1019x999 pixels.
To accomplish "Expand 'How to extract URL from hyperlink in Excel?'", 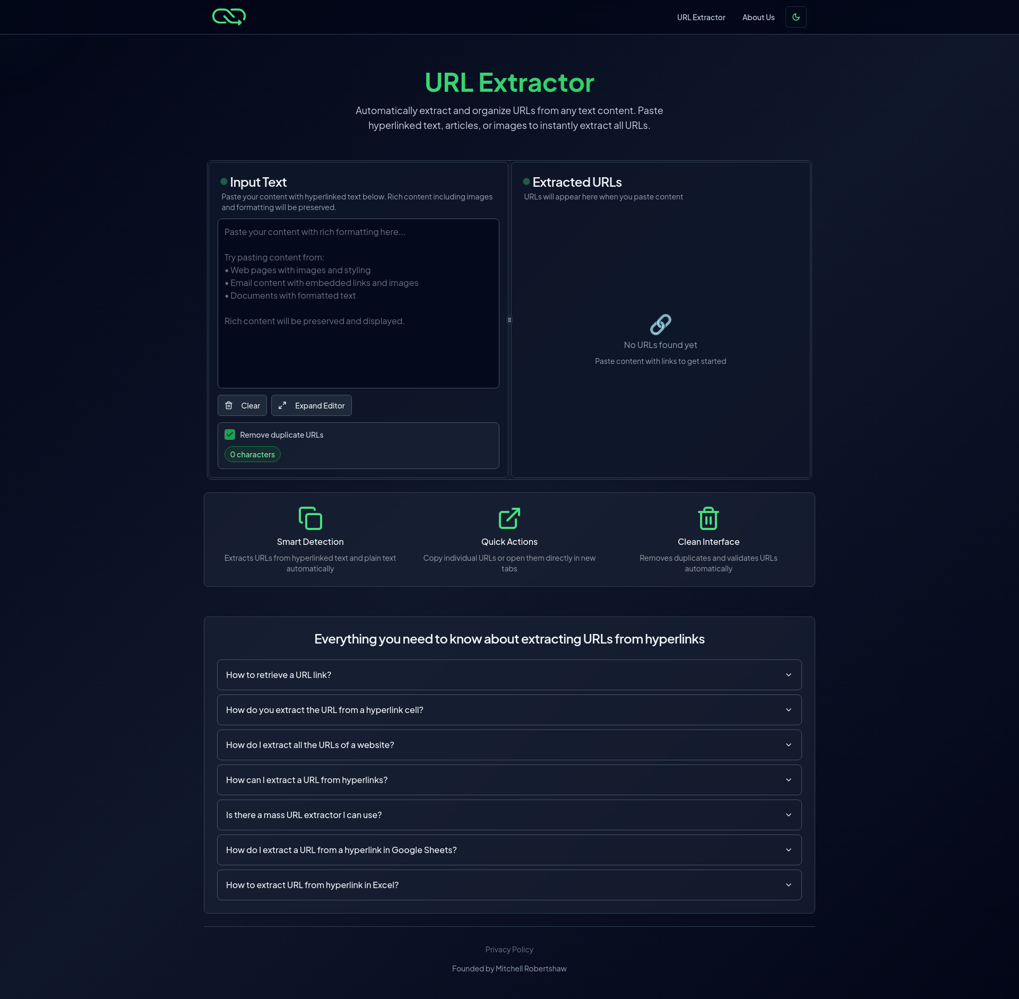I will [x=509, y=885].
